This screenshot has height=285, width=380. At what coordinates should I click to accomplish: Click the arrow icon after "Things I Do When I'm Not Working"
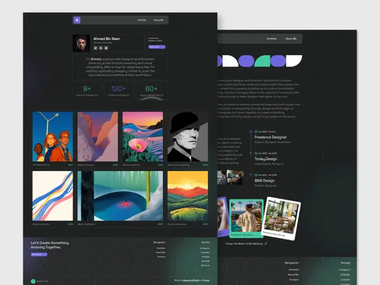click(265, 244)
